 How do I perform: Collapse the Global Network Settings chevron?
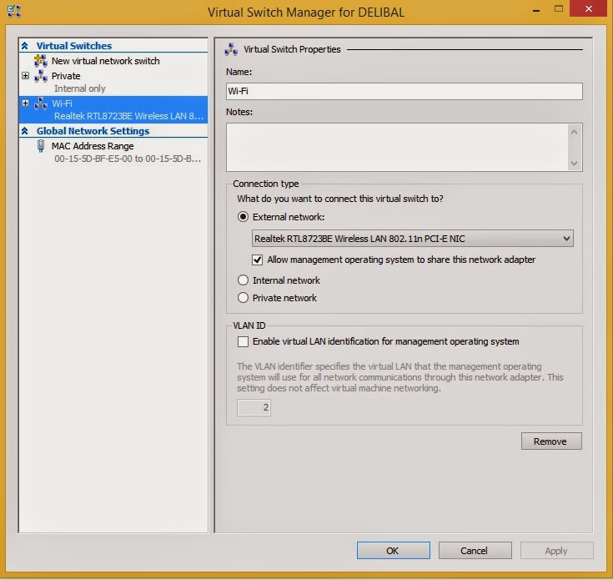click(25, 131)
